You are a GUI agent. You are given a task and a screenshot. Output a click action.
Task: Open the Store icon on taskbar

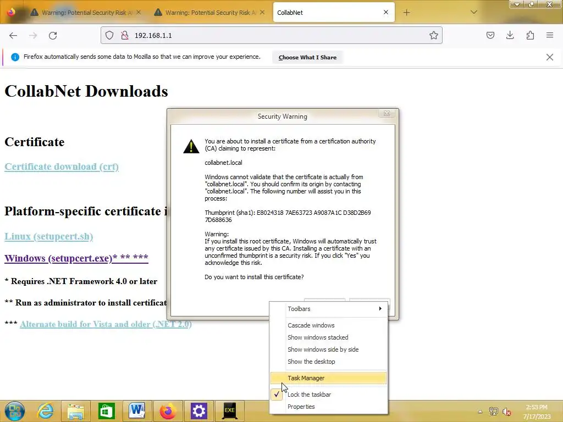coord(106,411)
